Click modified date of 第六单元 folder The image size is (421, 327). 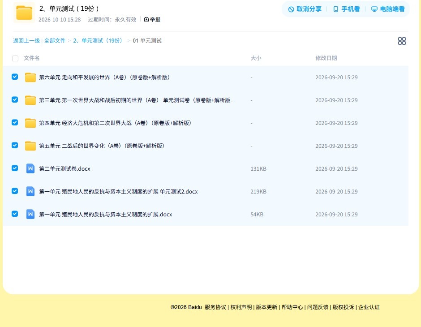[x=336, y=77]
